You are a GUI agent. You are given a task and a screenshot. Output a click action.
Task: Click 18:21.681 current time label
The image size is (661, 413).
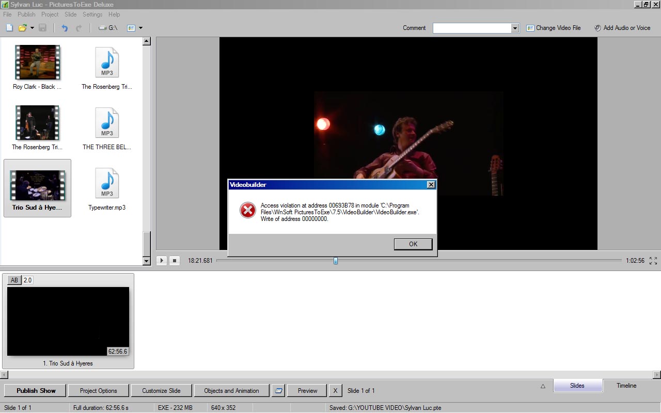[x=200, y=261]
